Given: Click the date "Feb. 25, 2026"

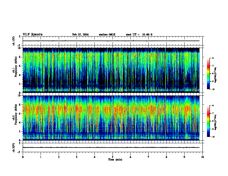Looking at the screenshot, I should pos(80,35).
